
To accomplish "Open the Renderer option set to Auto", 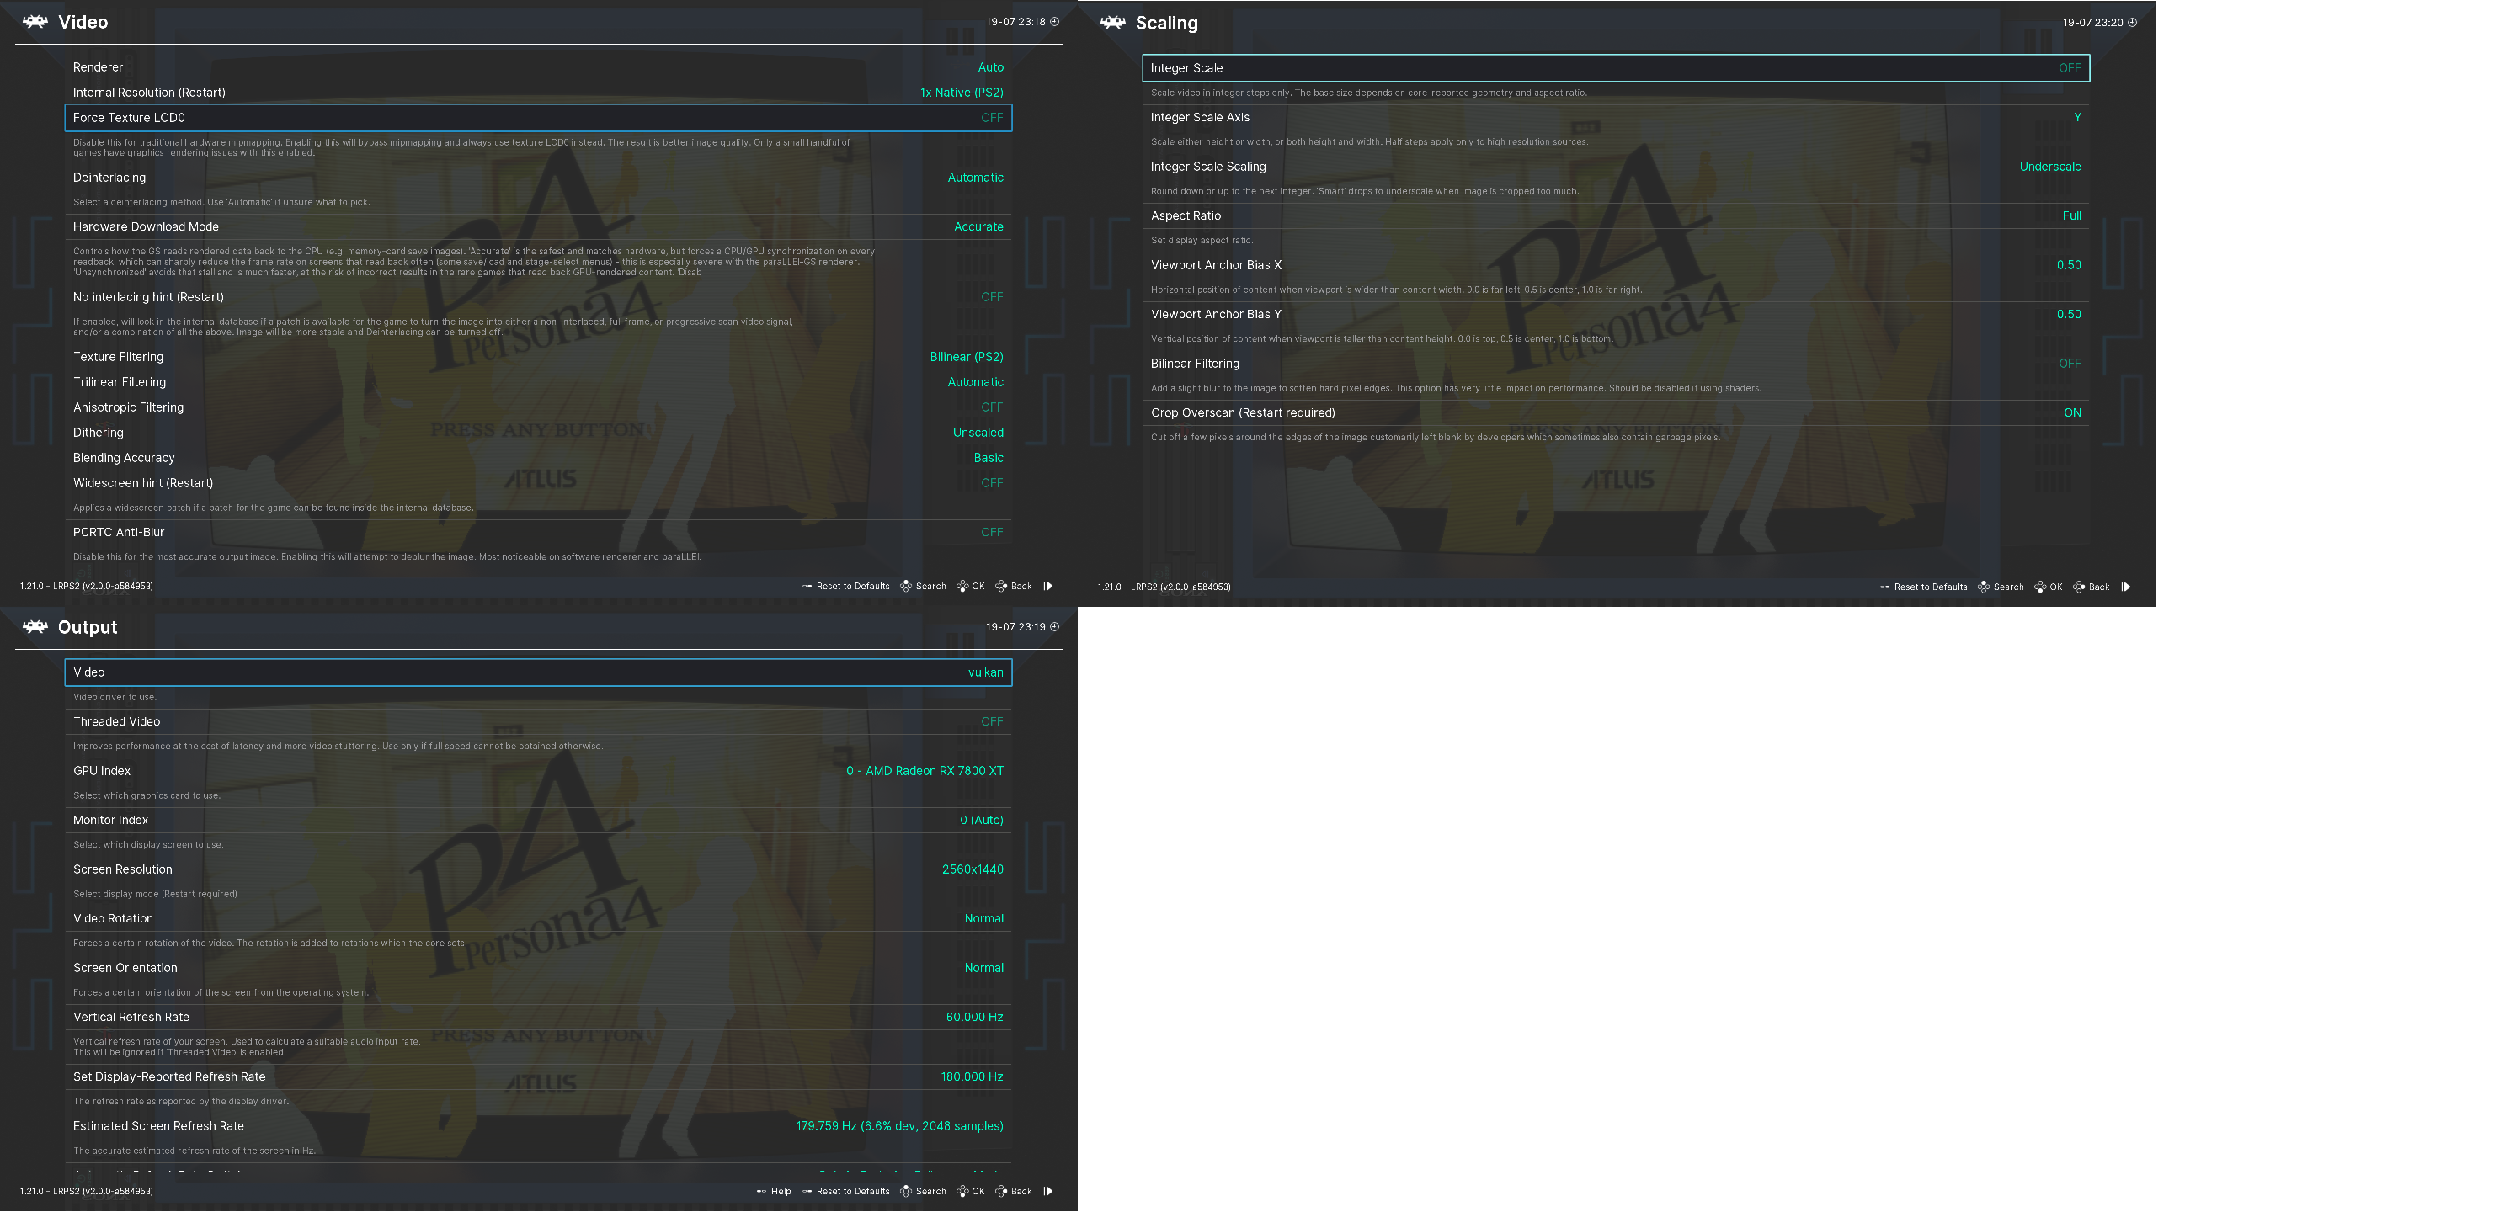I will [x=538, y=68].
